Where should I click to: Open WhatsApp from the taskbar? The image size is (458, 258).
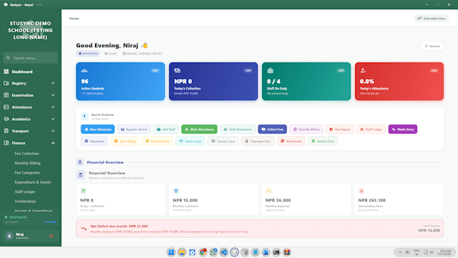(214, 252)
